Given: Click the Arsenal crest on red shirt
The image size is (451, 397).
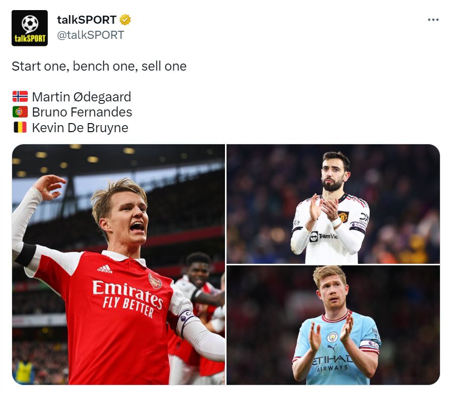Looking at the screenshot, I should (155, 281).
